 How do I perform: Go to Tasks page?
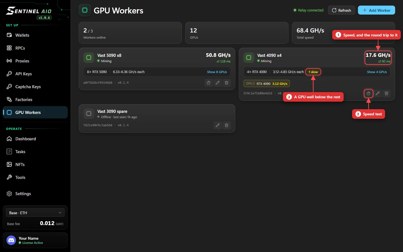35,152
